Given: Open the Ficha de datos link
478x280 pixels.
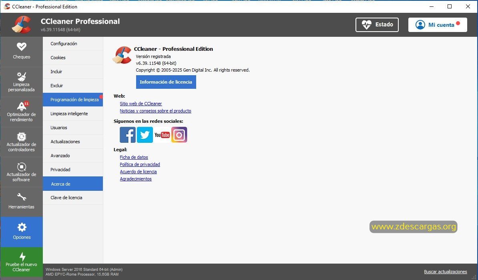Looking at the screenshot, I should point(134,157).
